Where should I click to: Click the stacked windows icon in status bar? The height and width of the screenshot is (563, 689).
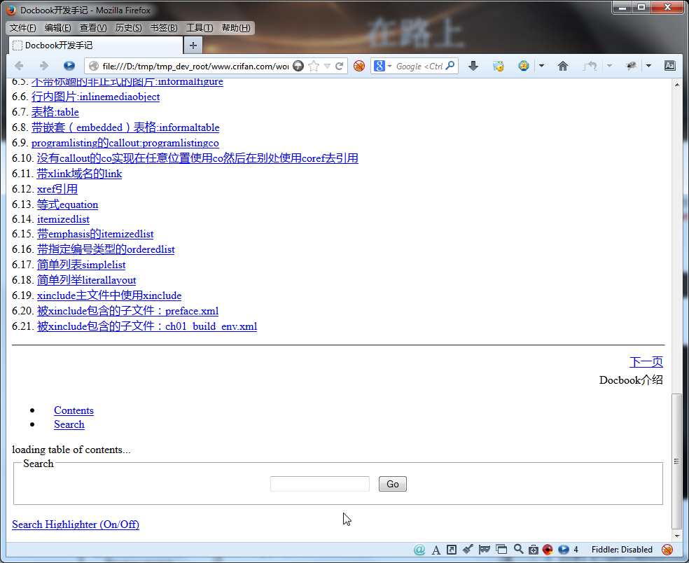click(501, 550)
